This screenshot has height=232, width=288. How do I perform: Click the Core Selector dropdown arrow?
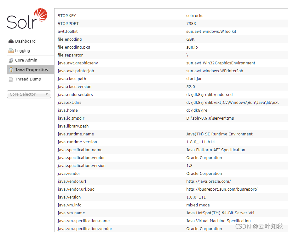[x=47, y=94]
